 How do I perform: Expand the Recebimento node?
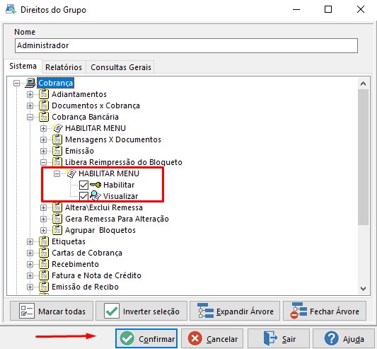click(x=30, y=264)
